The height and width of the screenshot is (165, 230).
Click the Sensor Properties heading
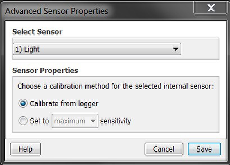click(45, 70)
